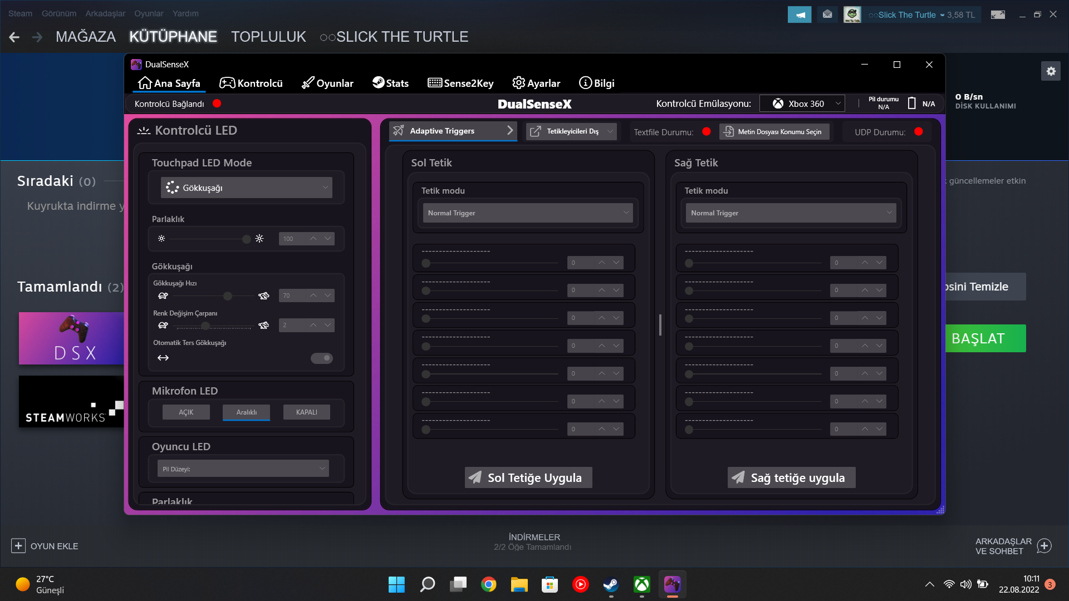1069x601 pixels.
Task: Open DualSenseX from the taskbar
Action: pyautogui.click(x=672, y=584)
